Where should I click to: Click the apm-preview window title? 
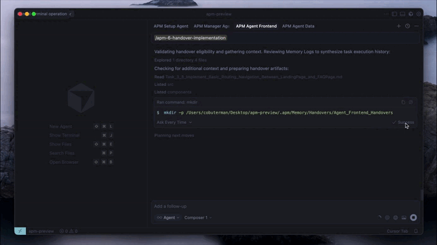[x=218, y=14]
